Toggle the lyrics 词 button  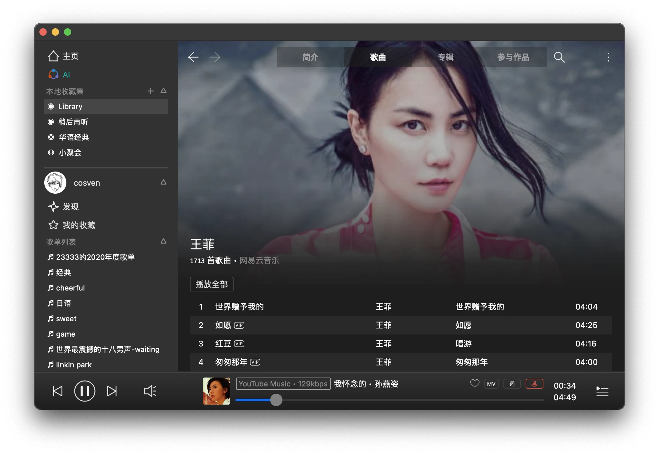point(512,384)
